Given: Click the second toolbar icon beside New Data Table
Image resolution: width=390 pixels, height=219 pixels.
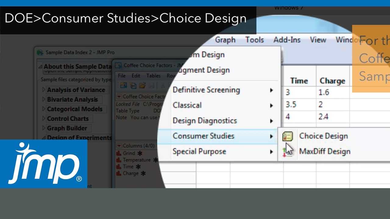Looking at the screenshot, I should [133, 85].
